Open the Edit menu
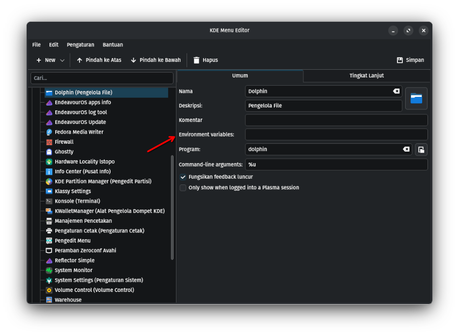459x336 pixels. click(54, 45)
